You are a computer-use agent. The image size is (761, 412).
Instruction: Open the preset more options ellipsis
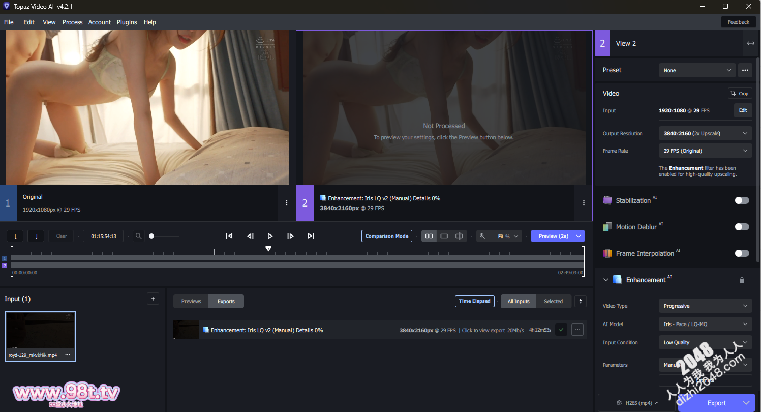click(745, 70)
